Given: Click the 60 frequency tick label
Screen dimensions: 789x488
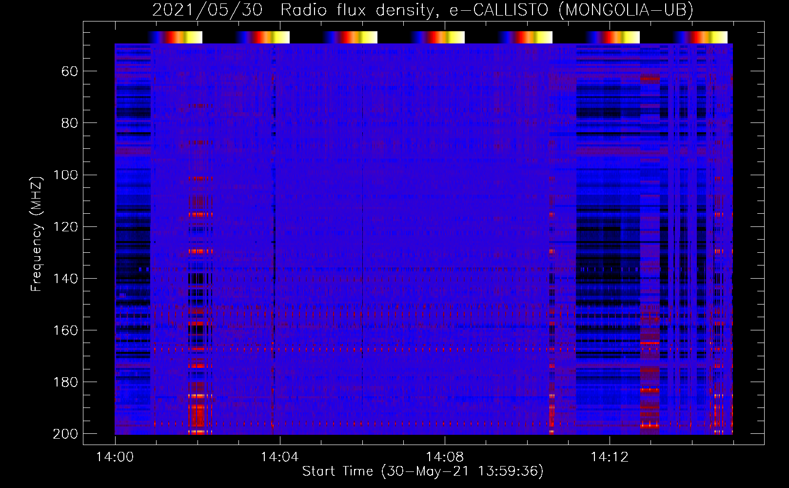Looking at the screenshot, I should (x=70, y=72).
